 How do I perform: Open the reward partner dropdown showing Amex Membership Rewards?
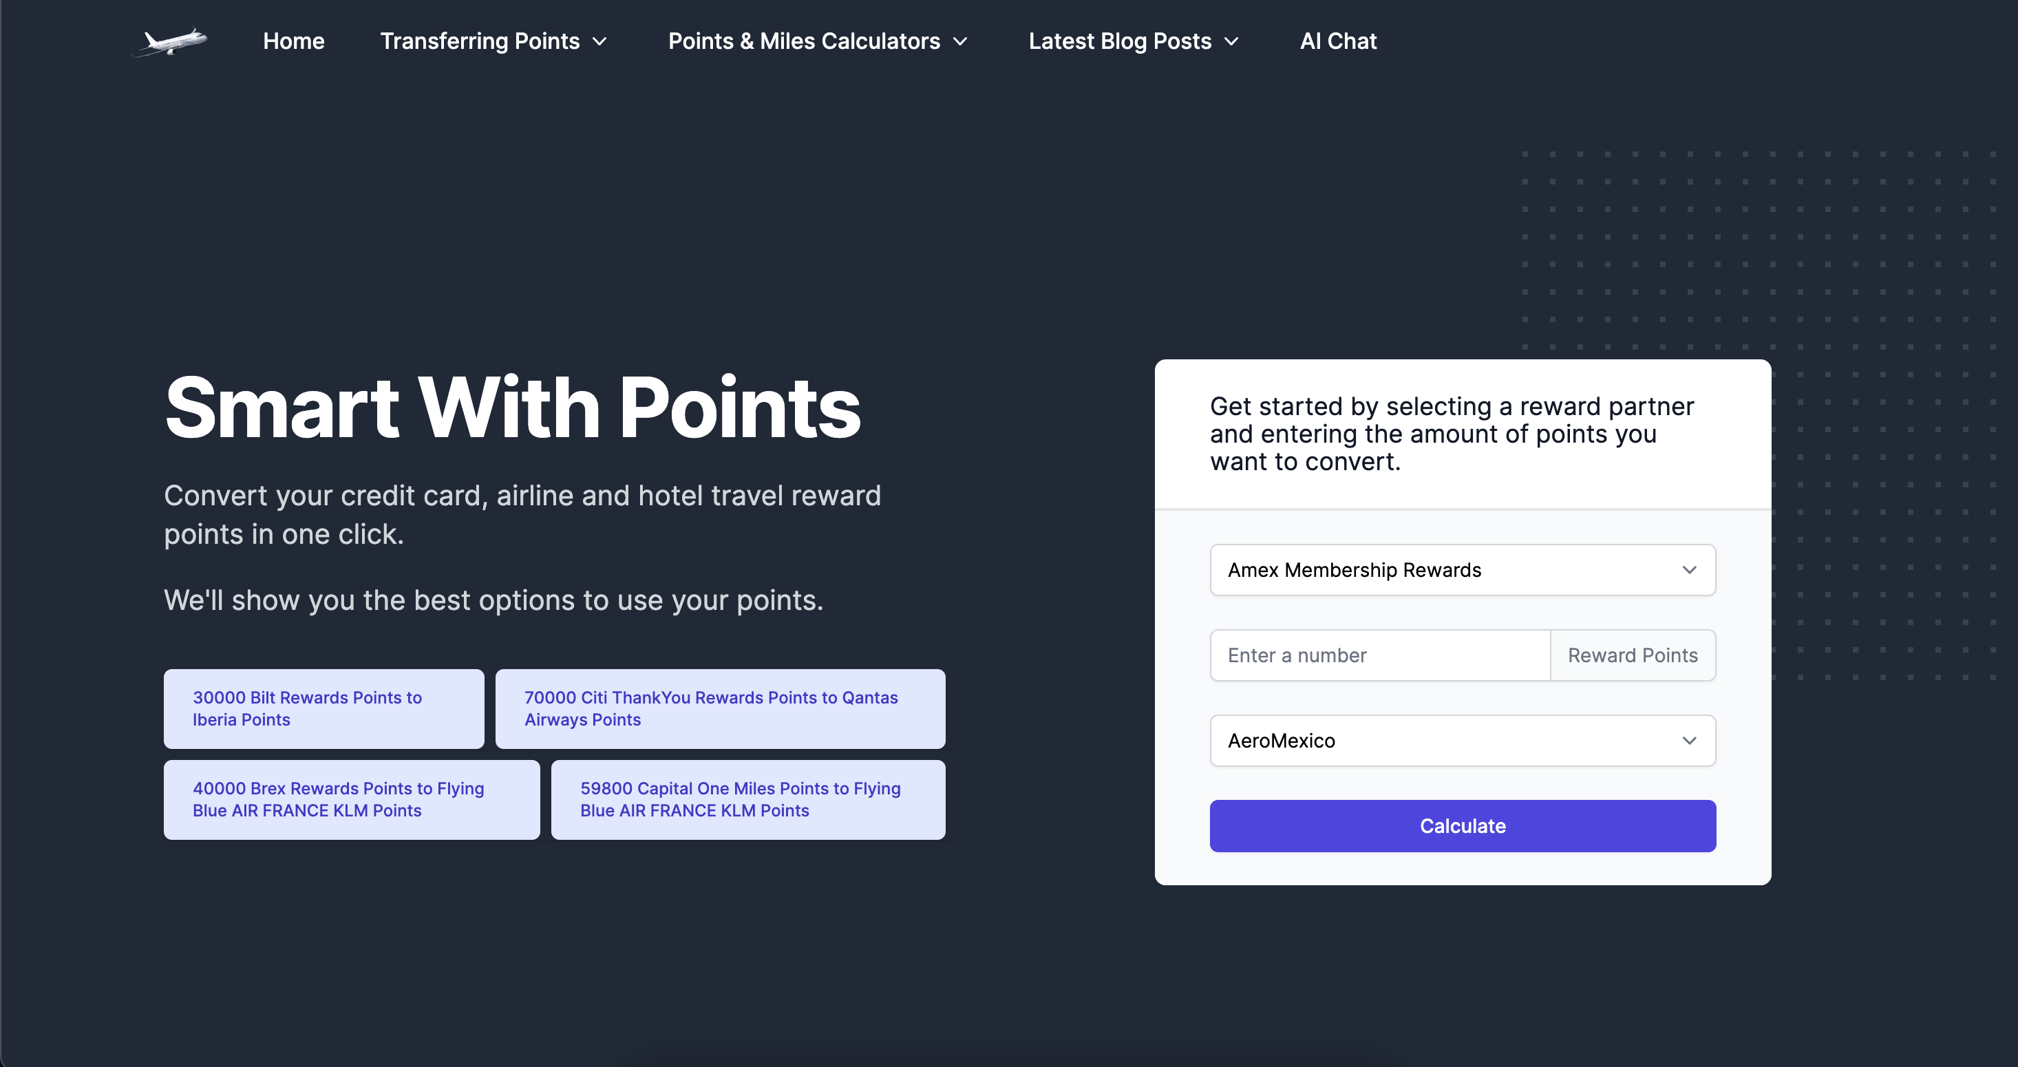point(1462,569)
